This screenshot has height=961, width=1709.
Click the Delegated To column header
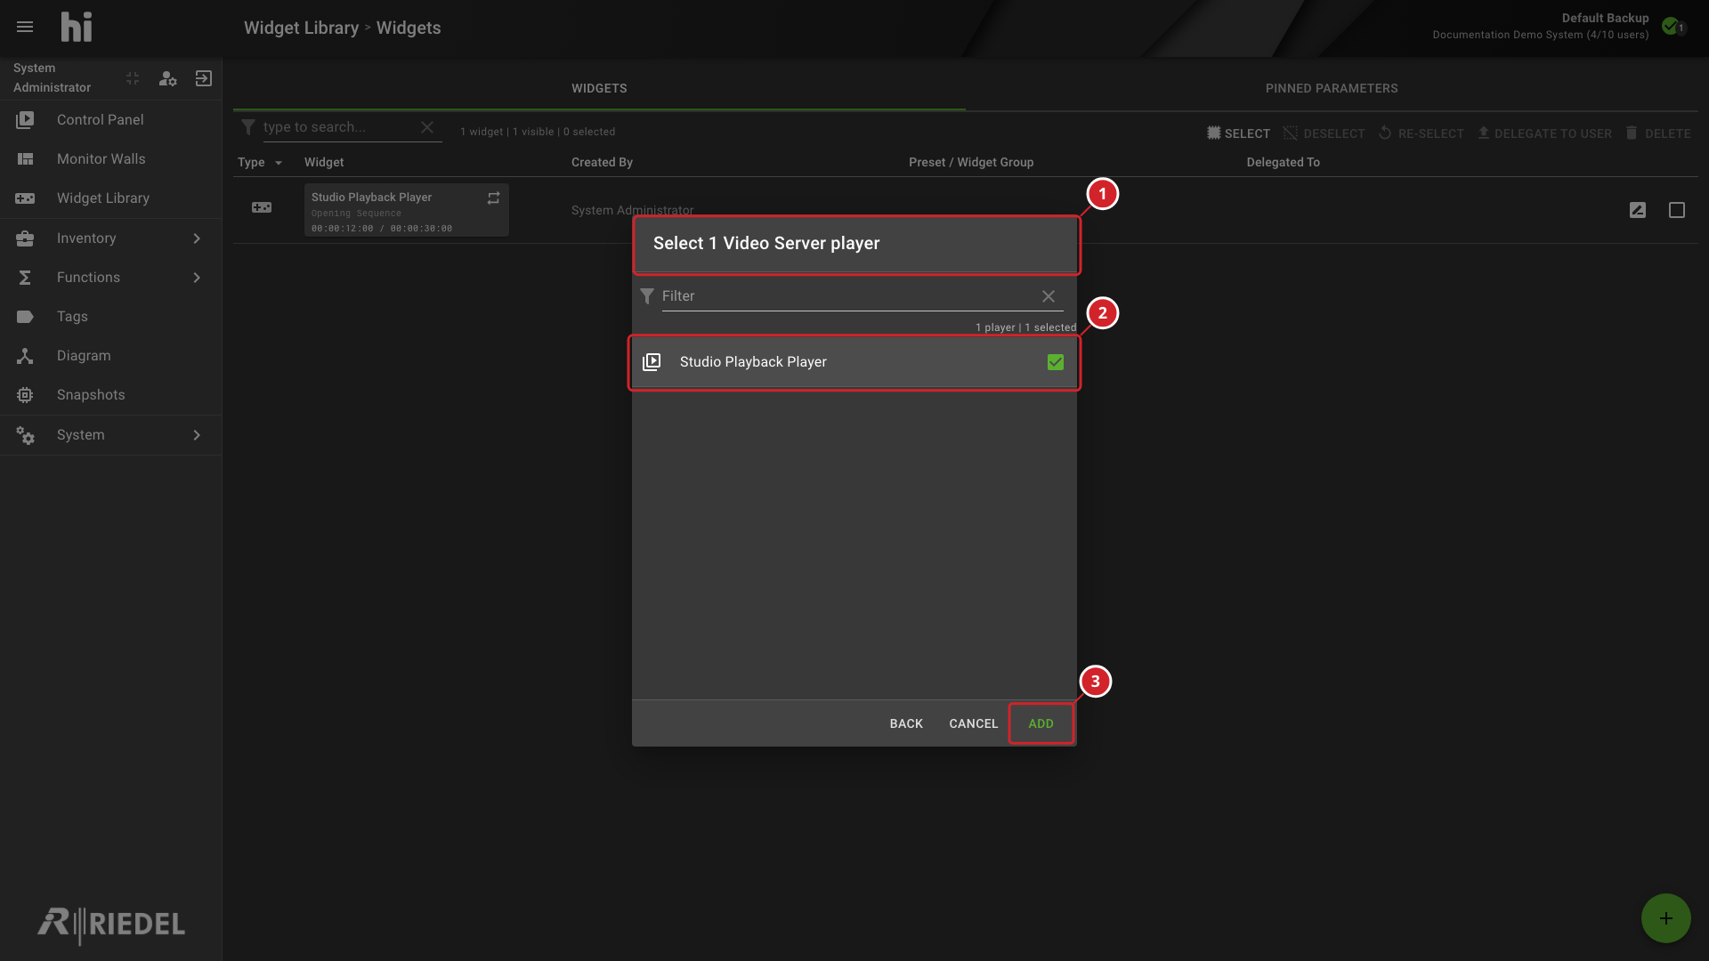(x=1283, y=163)
